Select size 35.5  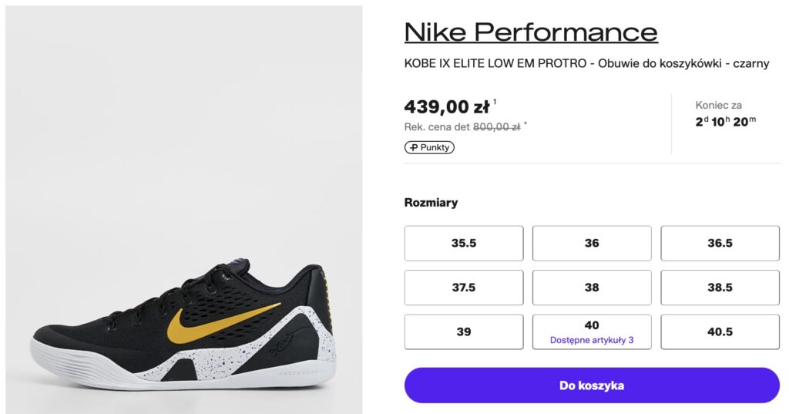464,243
